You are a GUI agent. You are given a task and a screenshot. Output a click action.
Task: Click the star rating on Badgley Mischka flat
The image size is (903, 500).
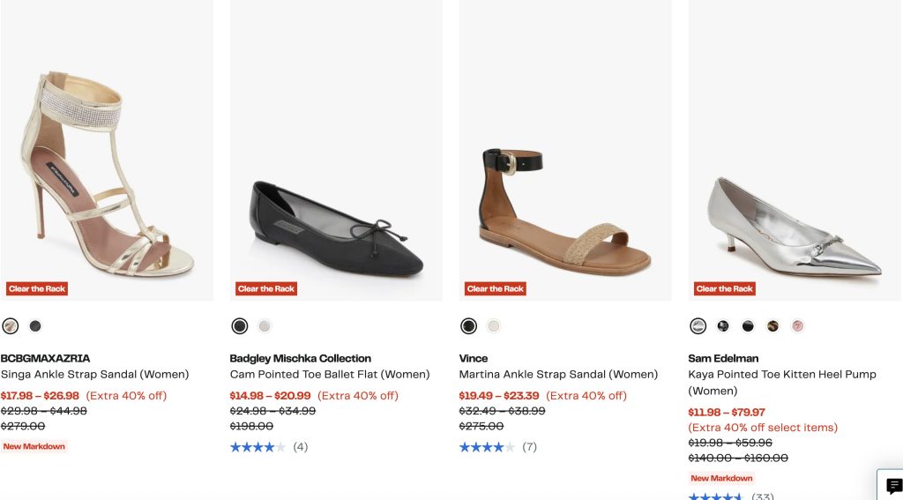point(257,447)
